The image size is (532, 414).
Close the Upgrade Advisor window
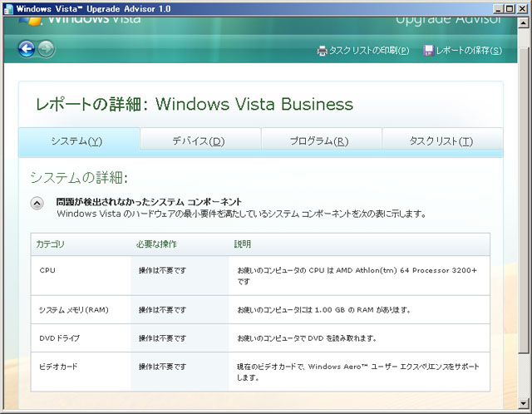(522, 9)
